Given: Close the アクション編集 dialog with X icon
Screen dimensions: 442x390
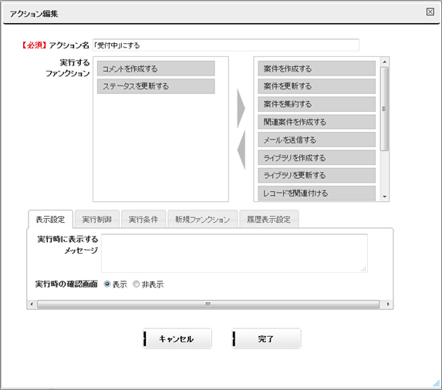Looking at the screenshot, I should (x=430, y=12).
